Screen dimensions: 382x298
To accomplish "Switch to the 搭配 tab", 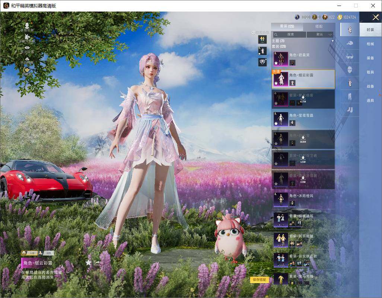I will click(319, 26).
